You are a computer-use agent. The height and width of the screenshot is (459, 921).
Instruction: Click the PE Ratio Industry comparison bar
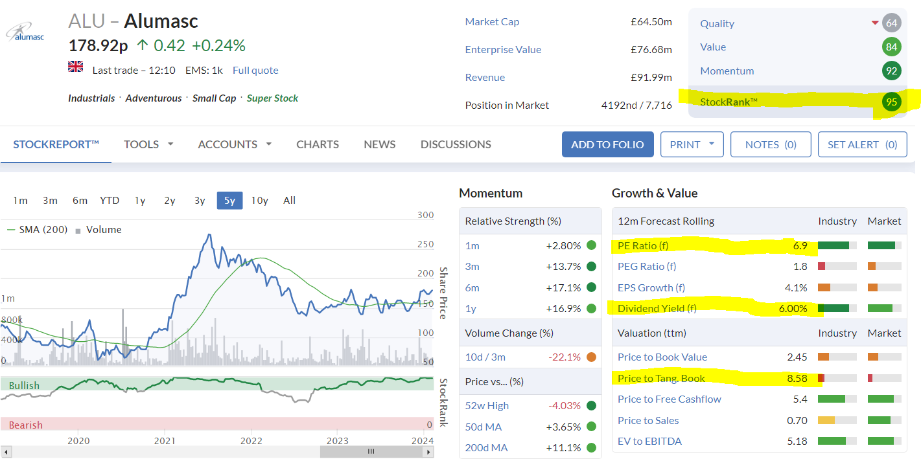(x=837, y=245)
